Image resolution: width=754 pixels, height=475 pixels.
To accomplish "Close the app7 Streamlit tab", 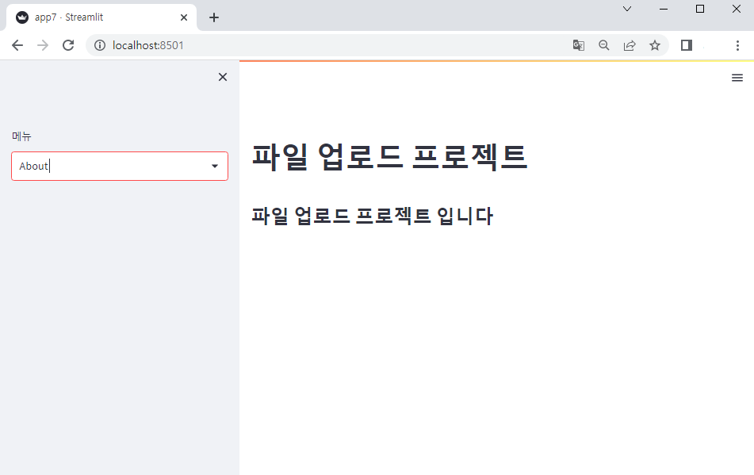I will [x=184, y=17].
